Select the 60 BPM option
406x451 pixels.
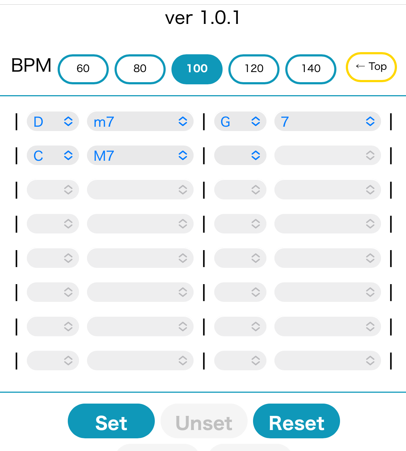[83, 69]
